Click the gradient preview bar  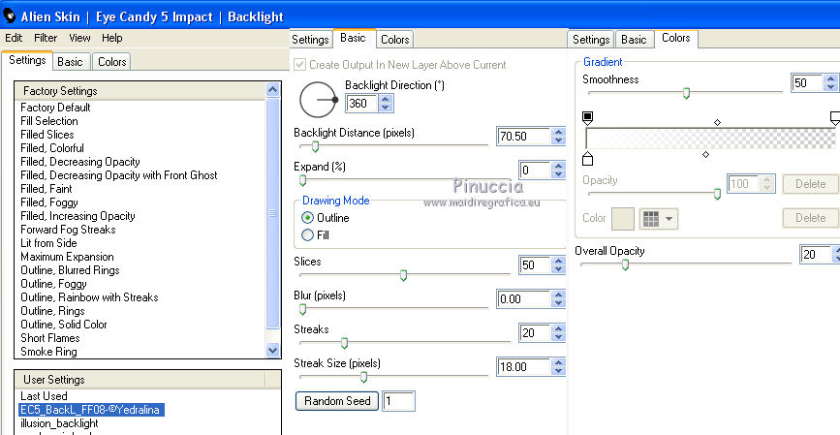pos(711,139)
